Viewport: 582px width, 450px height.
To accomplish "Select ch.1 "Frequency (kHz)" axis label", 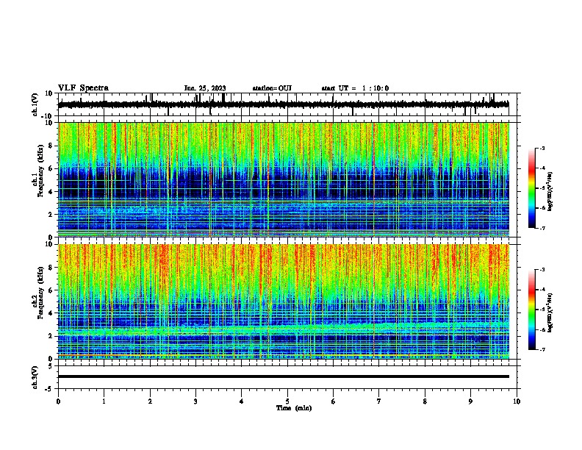I will tap(40, 171).
